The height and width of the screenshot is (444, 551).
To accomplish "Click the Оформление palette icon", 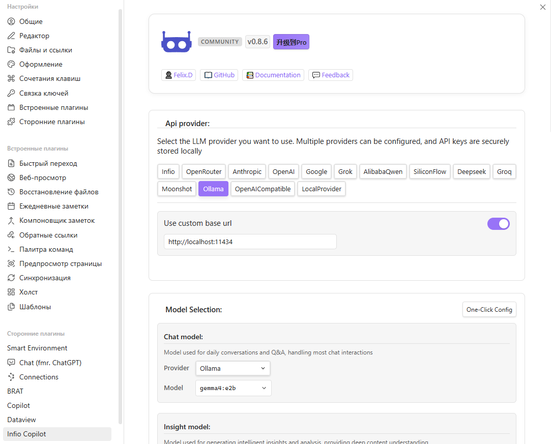I will coord(11,65).
